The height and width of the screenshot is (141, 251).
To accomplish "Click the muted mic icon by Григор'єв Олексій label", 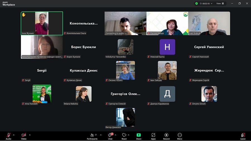I will coord(107,104).
